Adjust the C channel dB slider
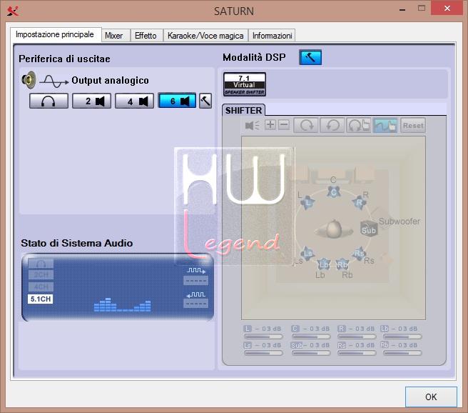468x413 pixels. pos(311,337)
